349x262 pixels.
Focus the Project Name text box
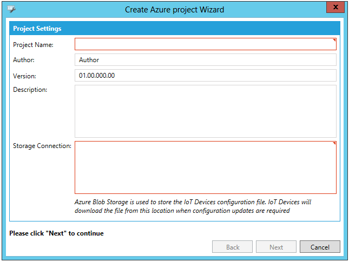pos(205,44)
